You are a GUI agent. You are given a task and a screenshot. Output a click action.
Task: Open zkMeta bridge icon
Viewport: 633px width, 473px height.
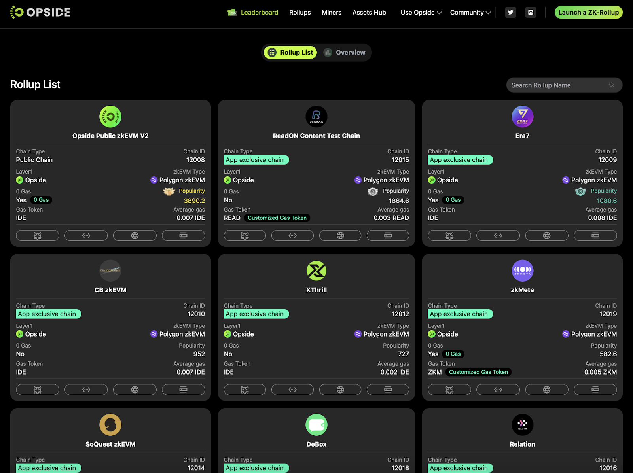498,390
